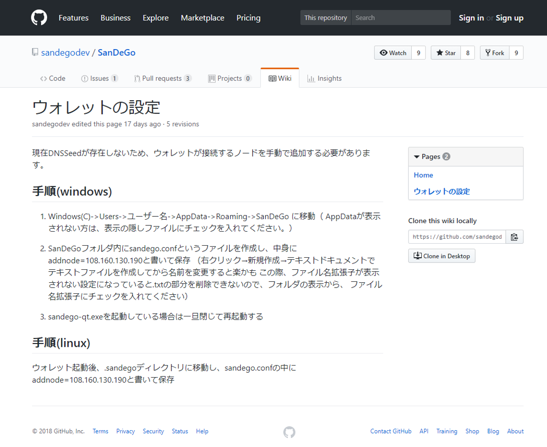Screen dimensions: 547x447
Task: Click the search input field
Action: pos(401,18)
